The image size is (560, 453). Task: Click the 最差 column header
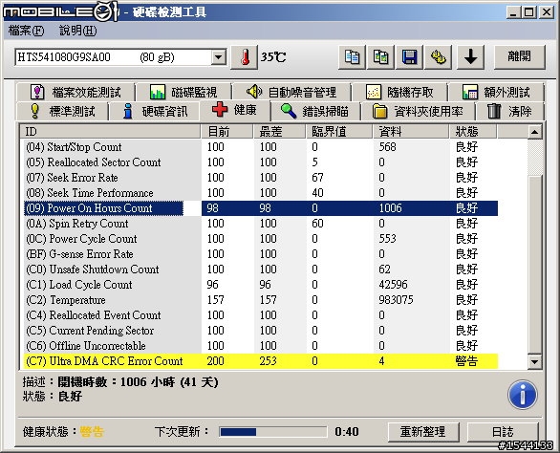pyautogui.click(x=279, y=132)
